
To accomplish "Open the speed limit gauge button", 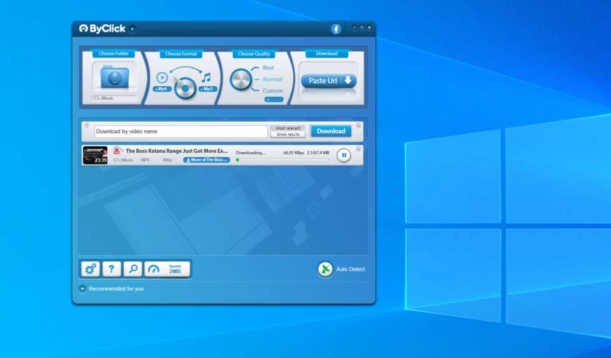I will [168, 269].
